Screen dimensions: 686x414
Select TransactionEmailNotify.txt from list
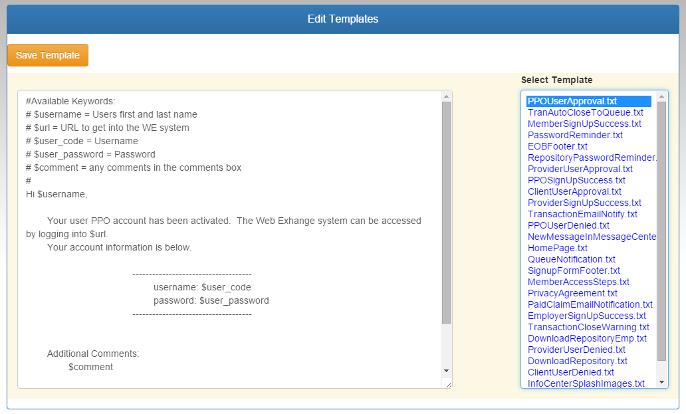pyautogui.click(x=582, y=214)
